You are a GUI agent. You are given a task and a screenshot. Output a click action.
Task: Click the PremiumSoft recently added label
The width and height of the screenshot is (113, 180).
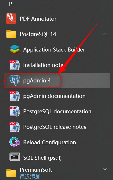click(30, 177)
